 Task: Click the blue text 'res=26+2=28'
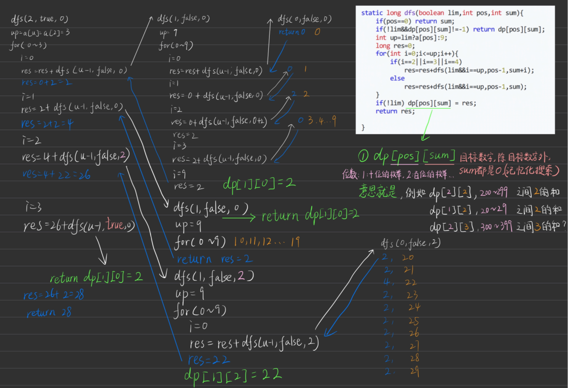(x=54, y=294)
